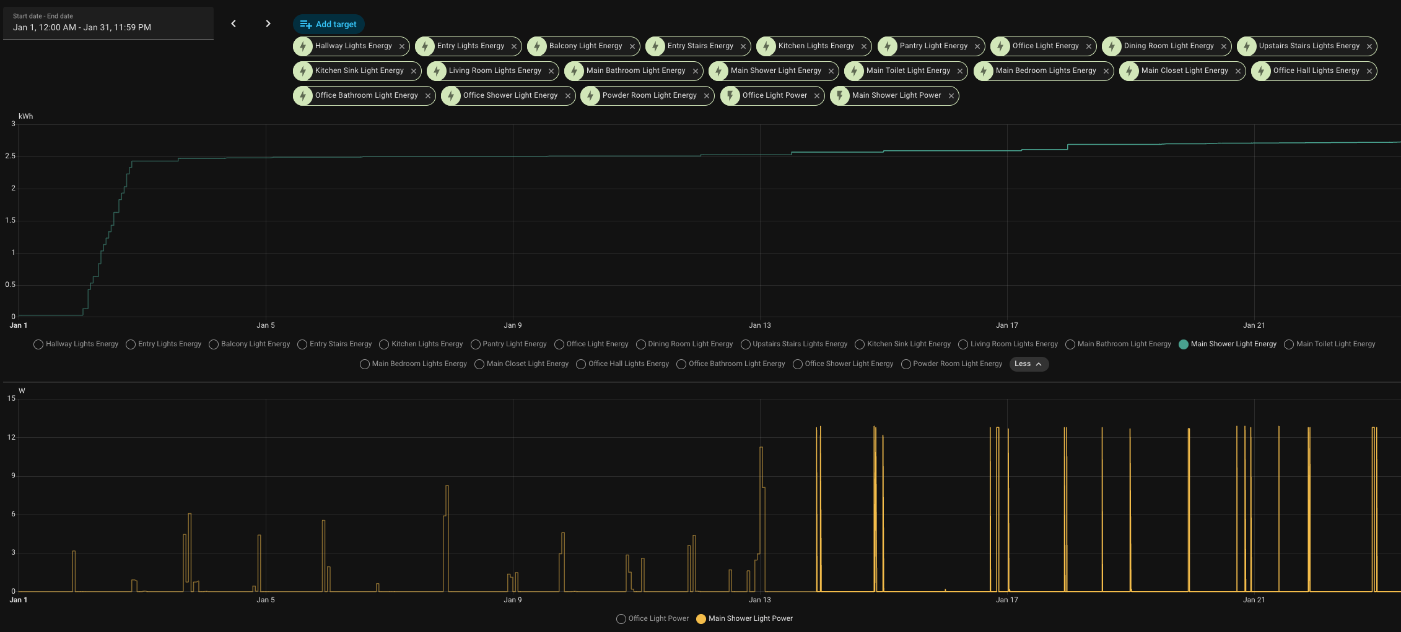Remove Office Light Power target chip

click(817, 96)
